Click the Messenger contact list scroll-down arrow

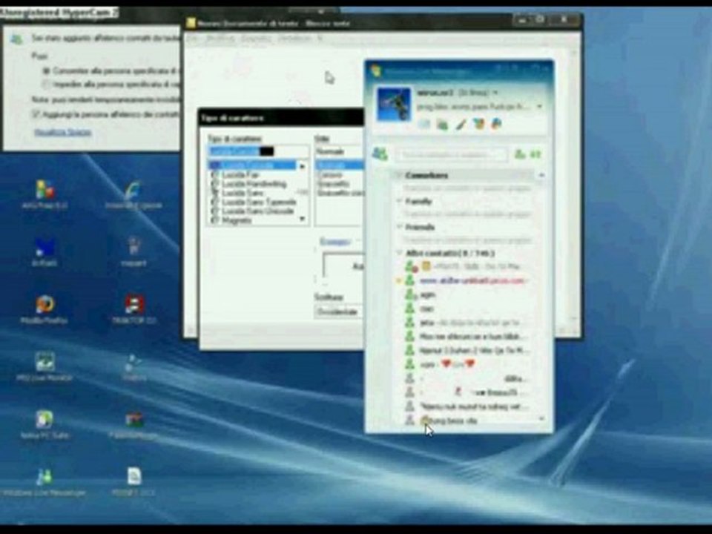[541, 418]
